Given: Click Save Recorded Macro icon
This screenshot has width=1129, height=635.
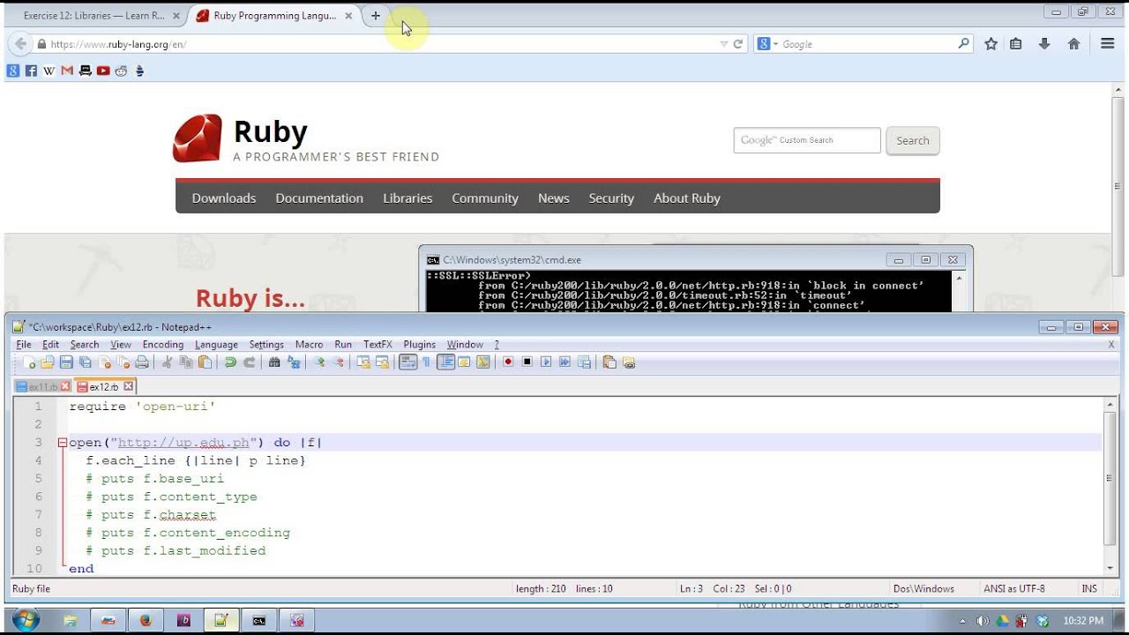Looking at the screenshot, I should 584,362.
